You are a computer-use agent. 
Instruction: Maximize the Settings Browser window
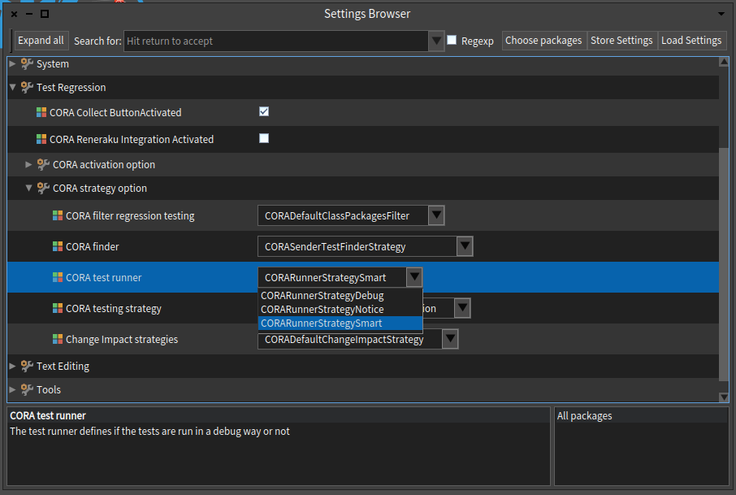45,14
